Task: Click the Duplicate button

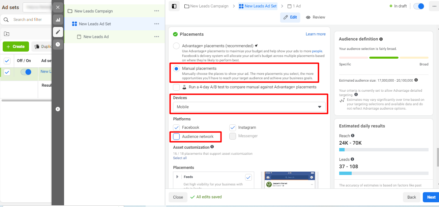Action: pyautogui.click(x=42, y=47)
